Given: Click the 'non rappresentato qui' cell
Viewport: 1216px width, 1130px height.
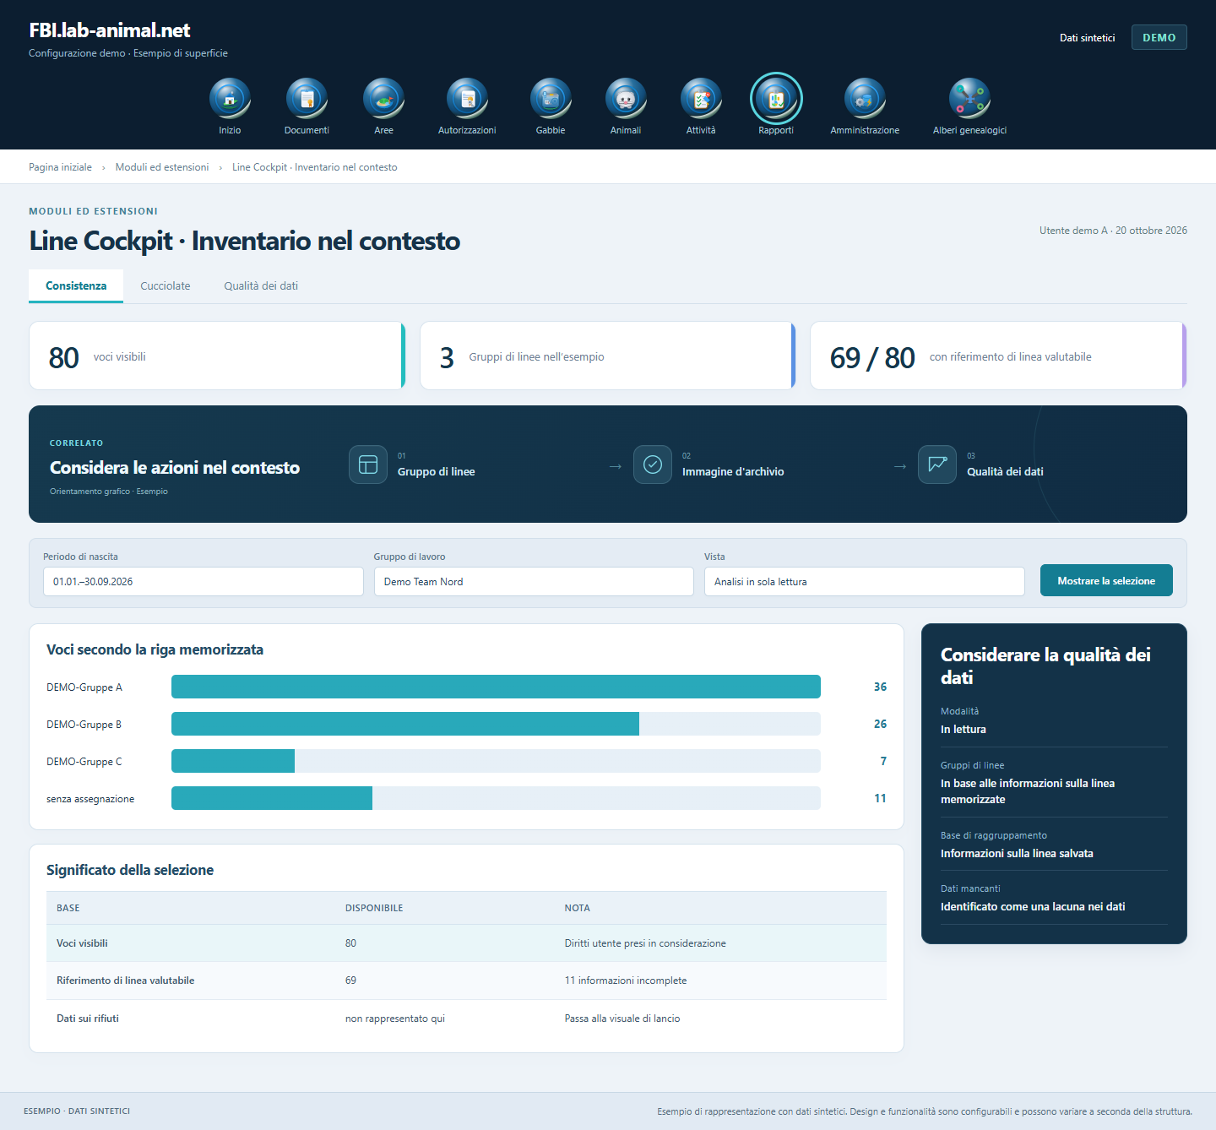Looking at the screenshot, I should click(x=395, y=1019).
